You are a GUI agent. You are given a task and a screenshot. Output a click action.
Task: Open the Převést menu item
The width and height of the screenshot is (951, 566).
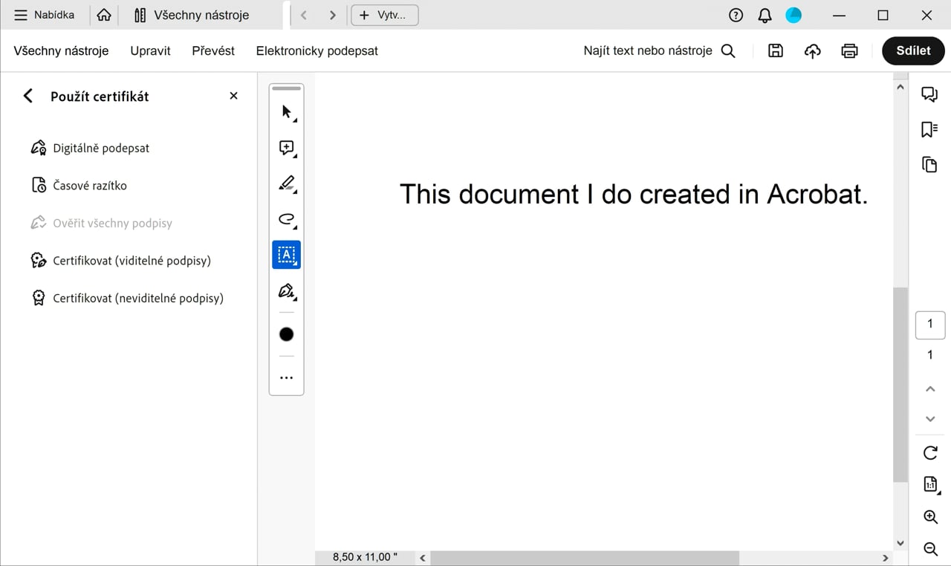[213, 51]
